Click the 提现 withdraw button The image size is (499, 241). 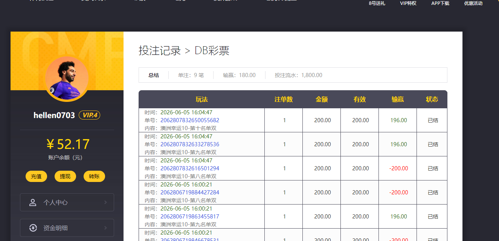pyautogui.click(x=65, y=176)
